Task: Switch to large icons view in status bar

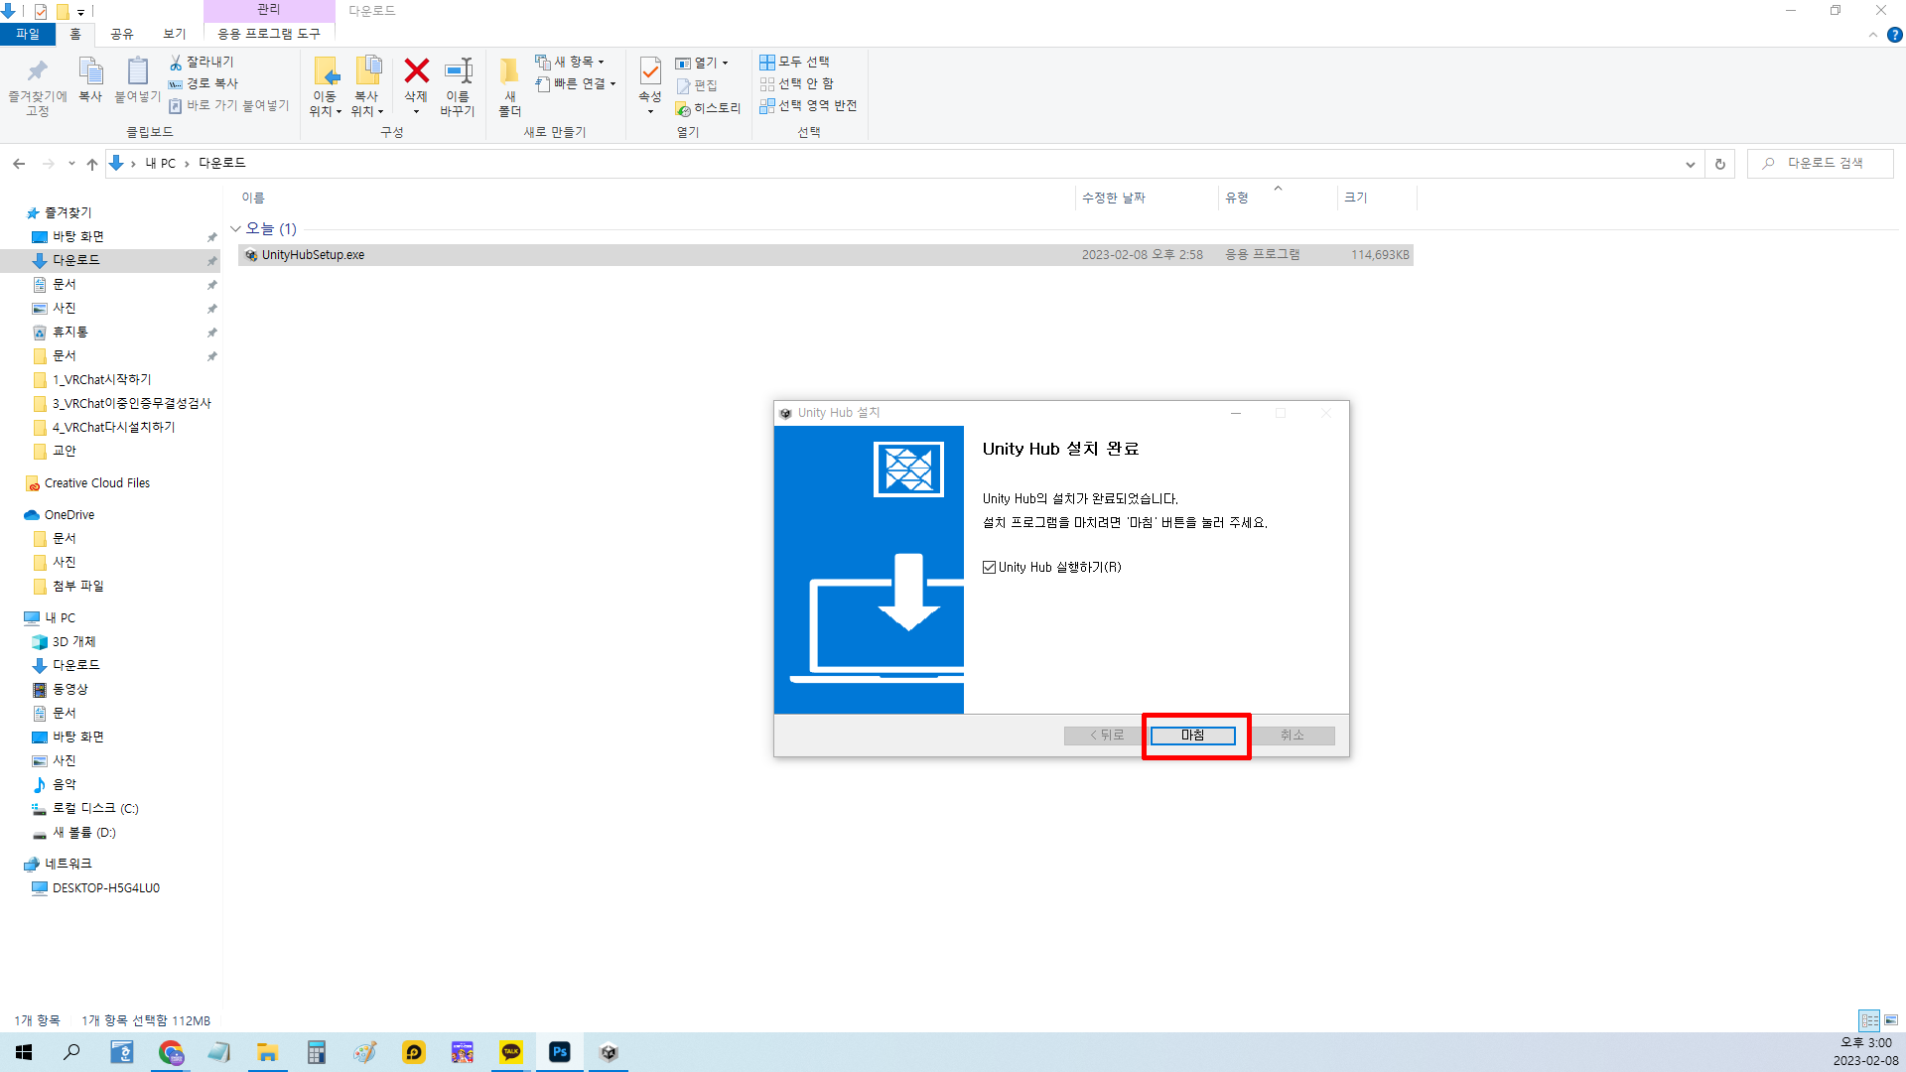Action: [1891, 1020]
